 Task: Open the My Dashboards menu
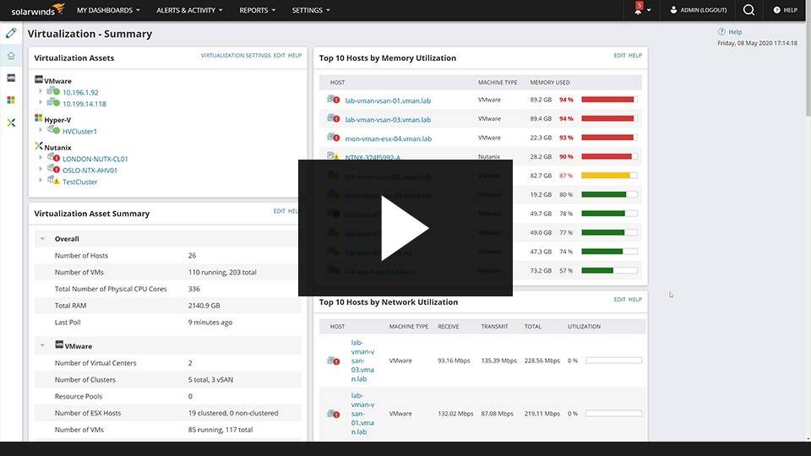(x=108, y=10)
